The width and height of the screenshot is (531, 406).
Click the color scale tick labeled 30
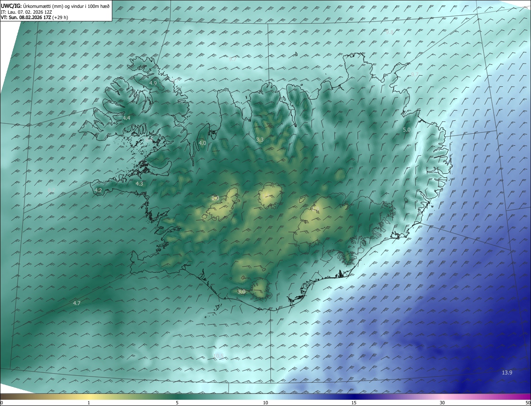[x=442, y=403]
